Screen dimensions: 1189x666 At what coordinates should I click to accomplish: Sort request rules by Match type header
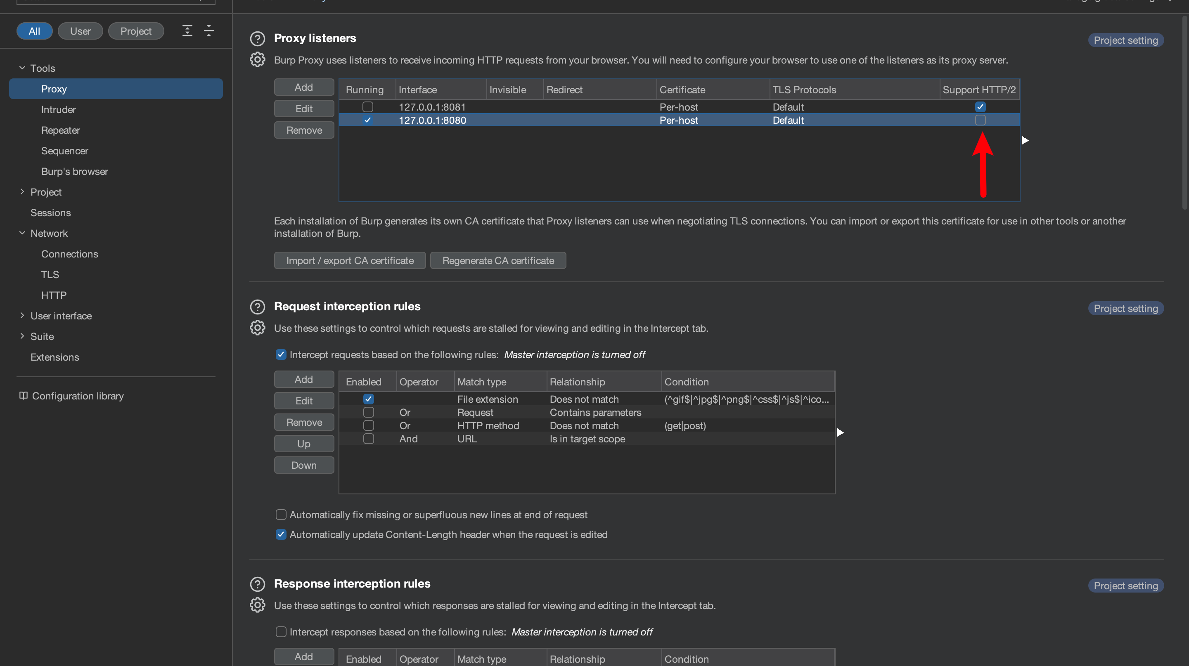[500, 382]
